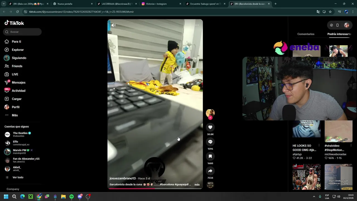Open the basketball dunk video thumbnail

tap(307, 177)
